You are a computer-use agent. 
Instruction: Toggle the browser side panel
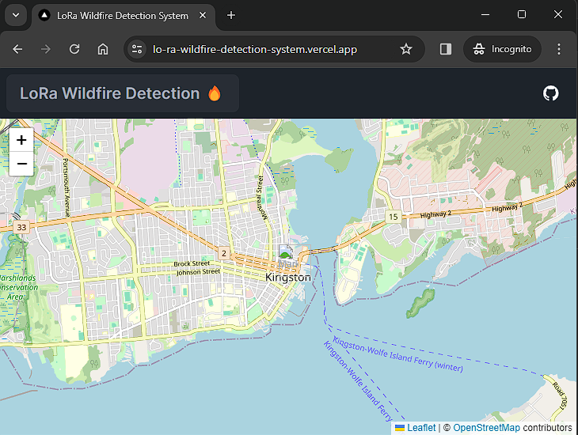coord(446,49)
